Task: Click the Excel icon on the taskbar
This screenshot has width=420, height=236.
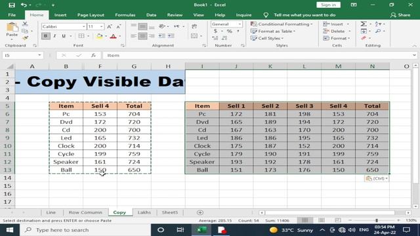Action: pyautogui.click(x=201, y=230)
